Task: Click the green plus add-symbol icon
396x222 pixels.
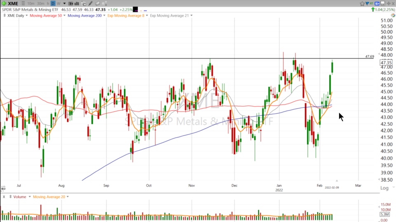Action: 4,4
